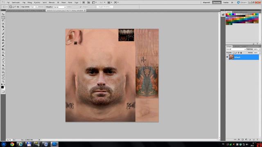Viewport: 262px width, 147px height.
Task: Open the Réteg menu
Action: coord(29,2)
